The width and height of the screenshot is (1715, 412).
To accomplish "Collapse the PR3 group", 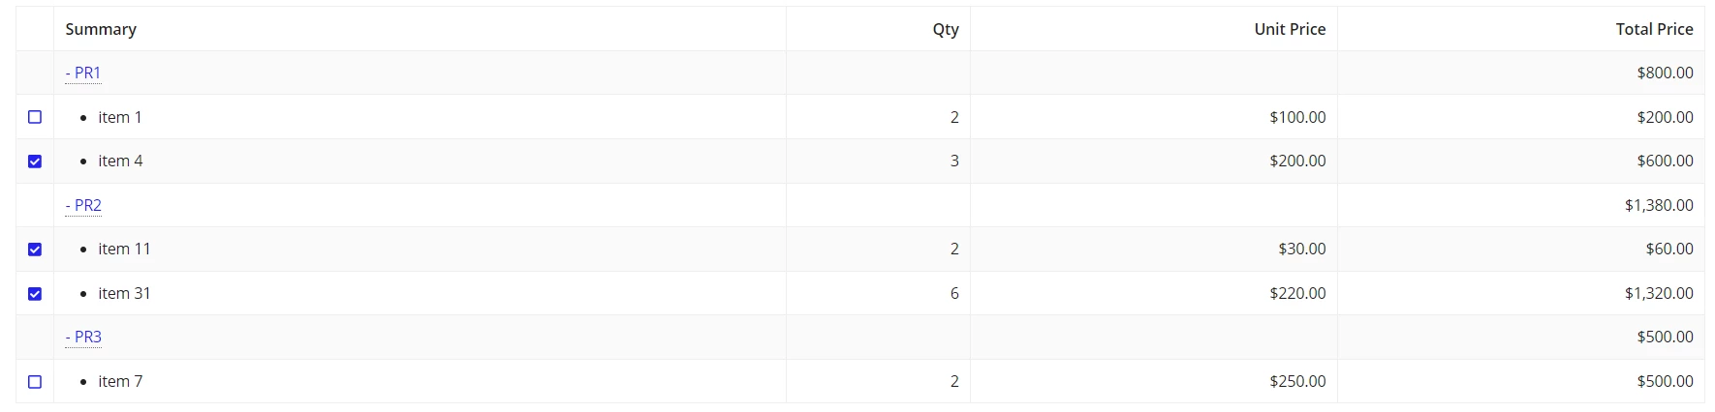I will [83, 337].
